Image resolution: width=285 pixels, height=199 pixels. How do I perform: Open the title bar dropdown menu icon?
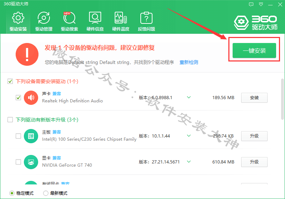coord(261,4)
